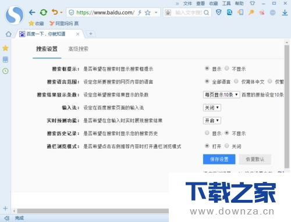The image size is (291, 222).
Task: Click the home page icon
Action: click(9, 34)
